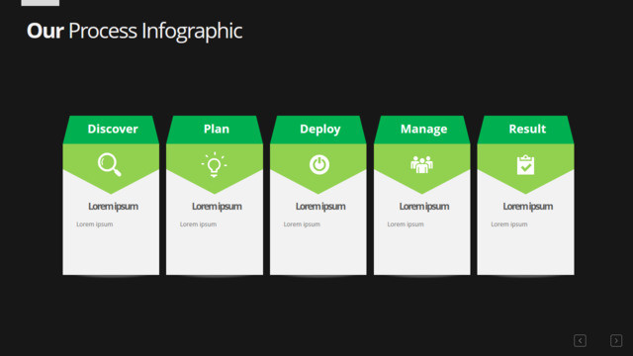Click bold Lorem ipsum heading in Discover card
Image resolution: width=633 pixels, height=356 pixels.
tap(113, 207)
